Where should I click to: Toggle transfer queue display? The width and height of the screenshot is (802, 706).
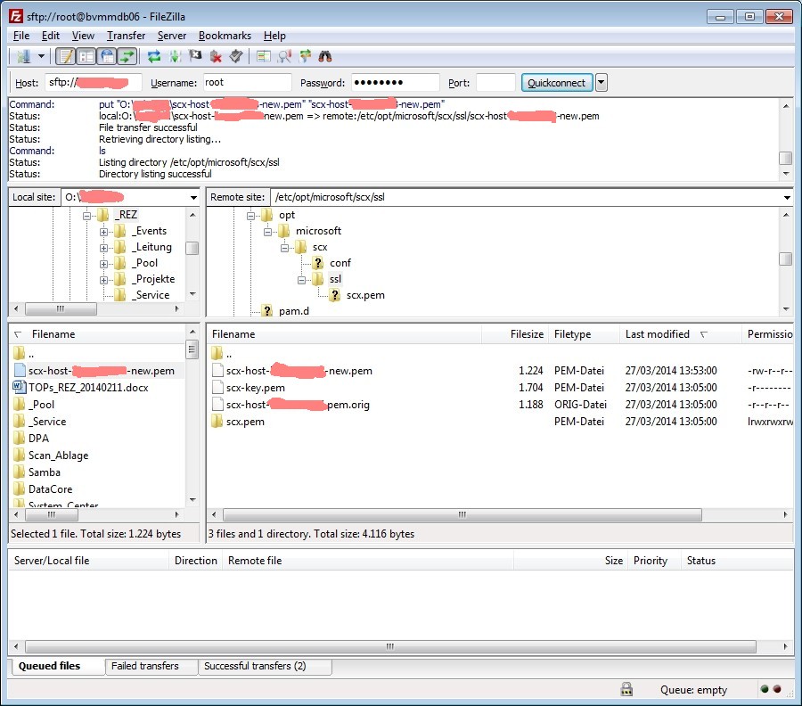coord(127,56)
